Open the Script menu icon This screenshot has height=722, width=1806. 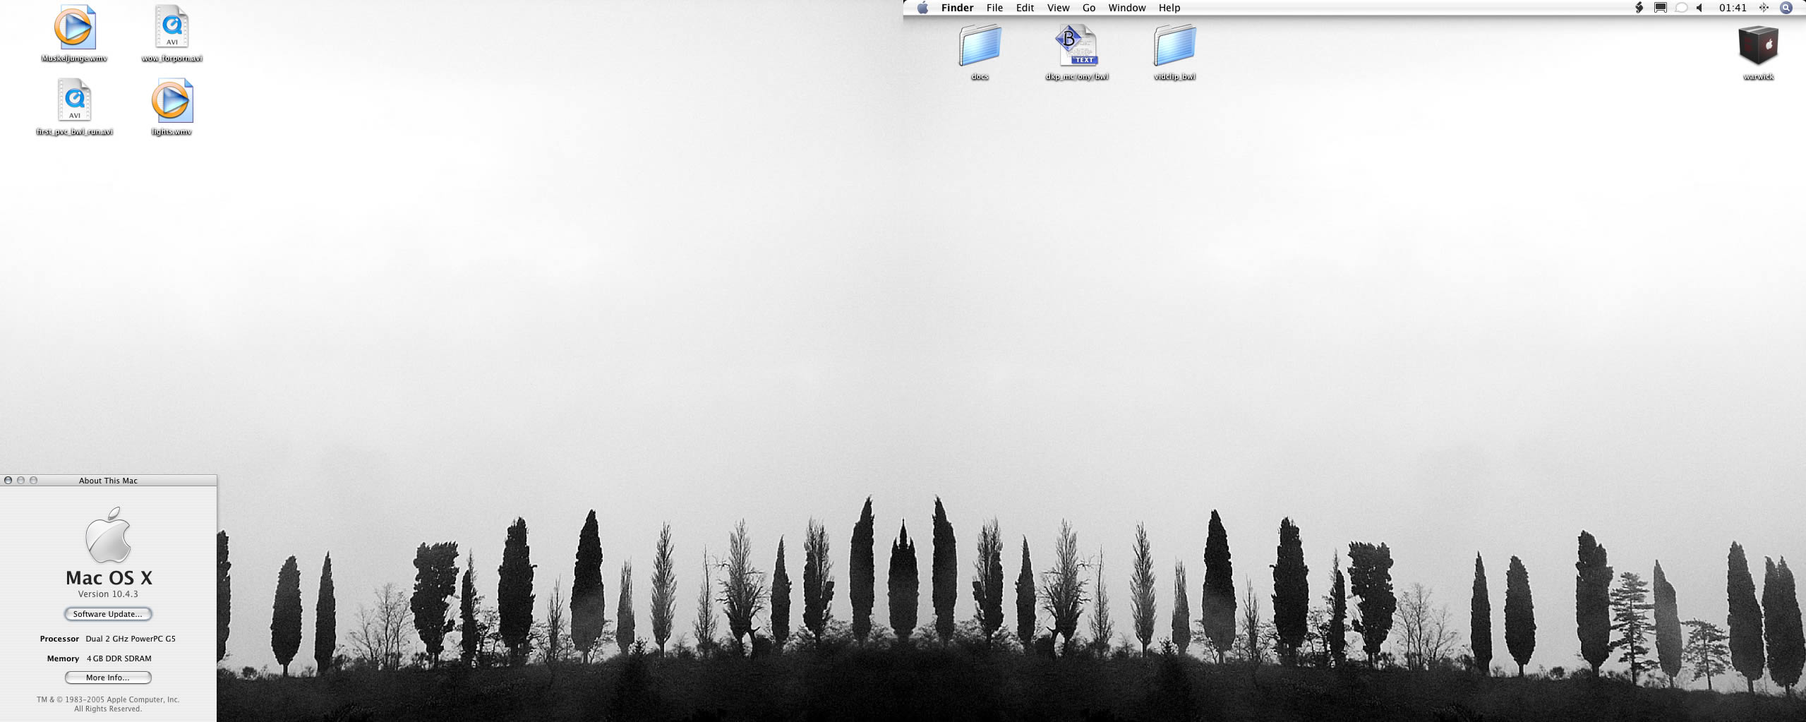point(1639,8)
